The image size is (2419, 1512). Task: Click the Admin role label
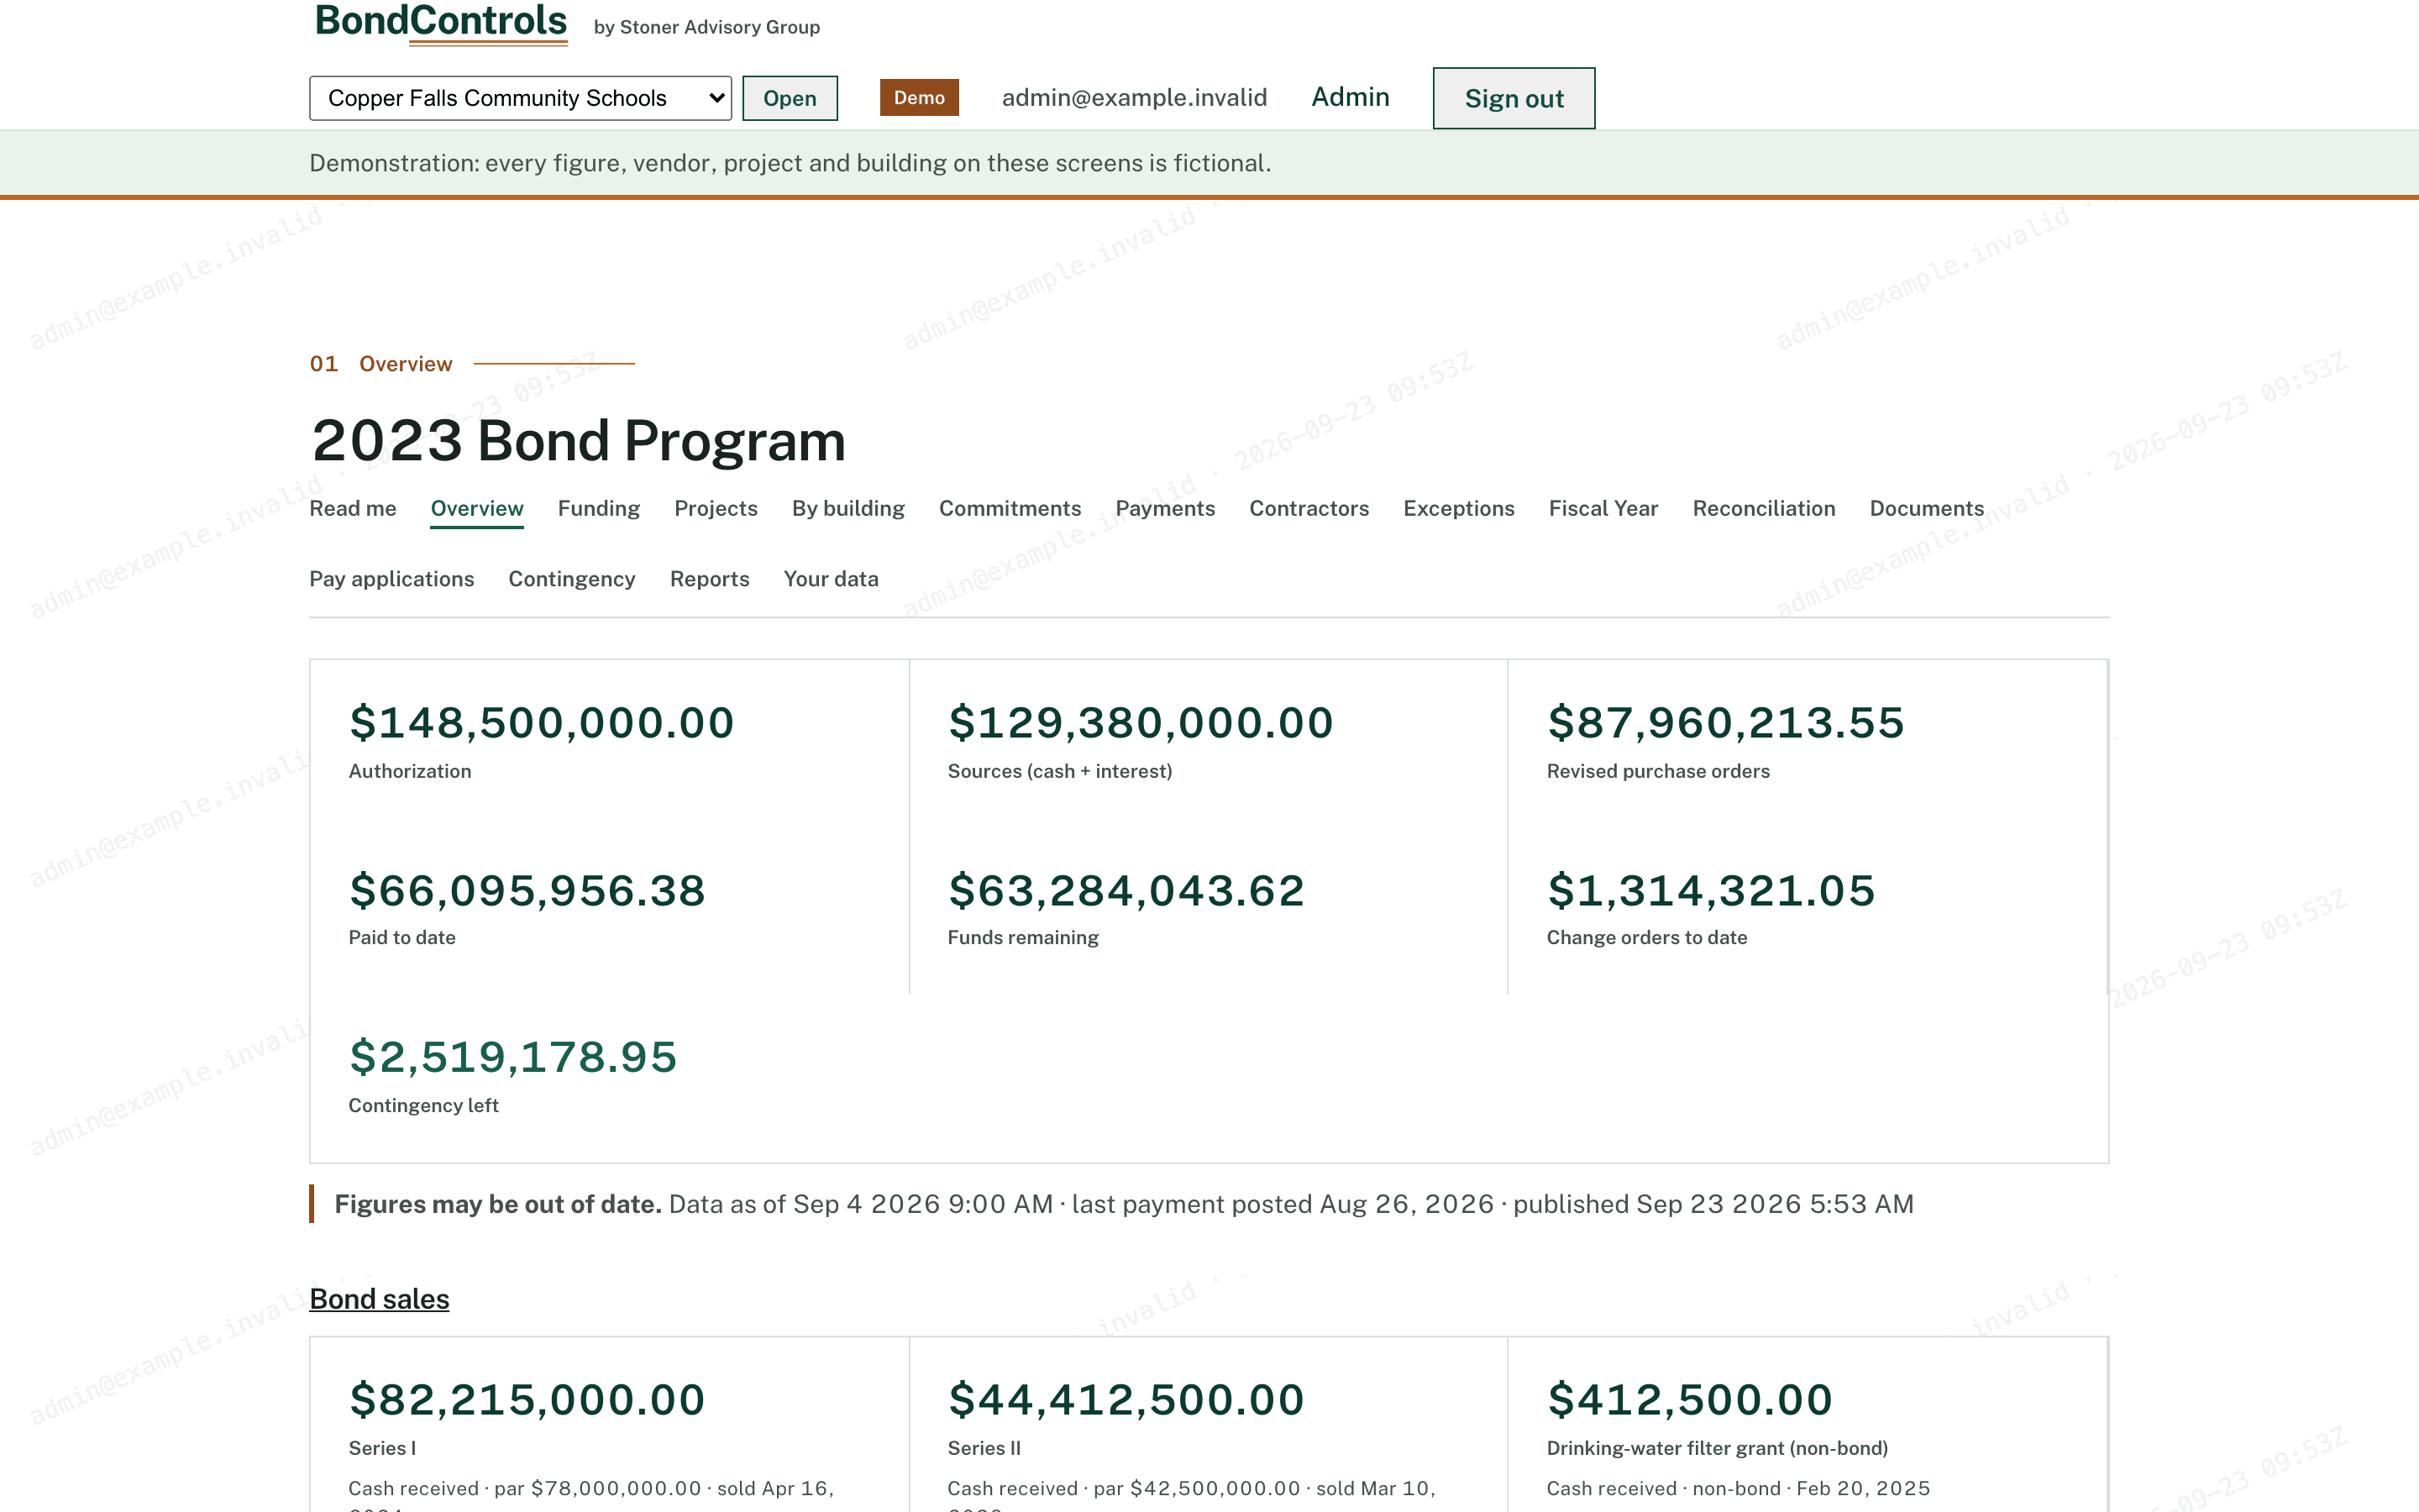pyautogui.click(x=1350, y=97)
